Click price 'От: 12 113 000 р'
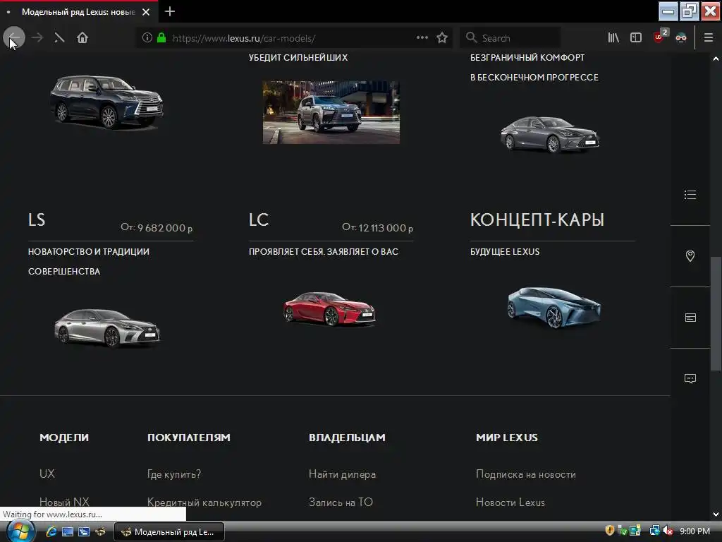This screenshot has height=542, width=722. [378, 228]
